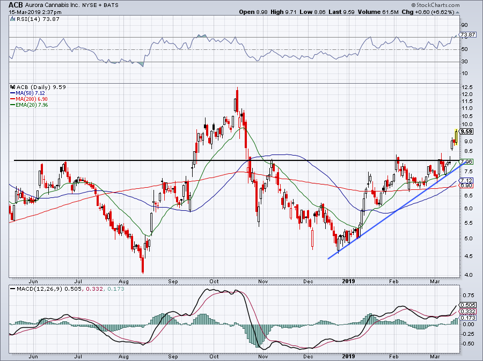The image size is (483, 361).
Task: Select the ACB ticker symbol in the header
Action: click(x=16, y=5)
